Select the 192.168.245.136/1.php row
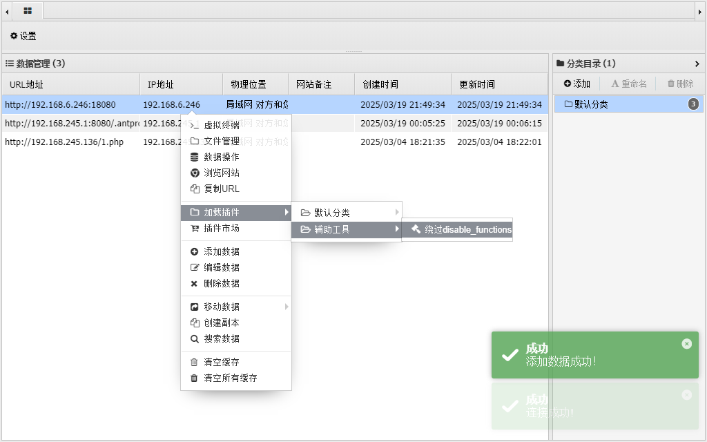 (x=64, y=142)
